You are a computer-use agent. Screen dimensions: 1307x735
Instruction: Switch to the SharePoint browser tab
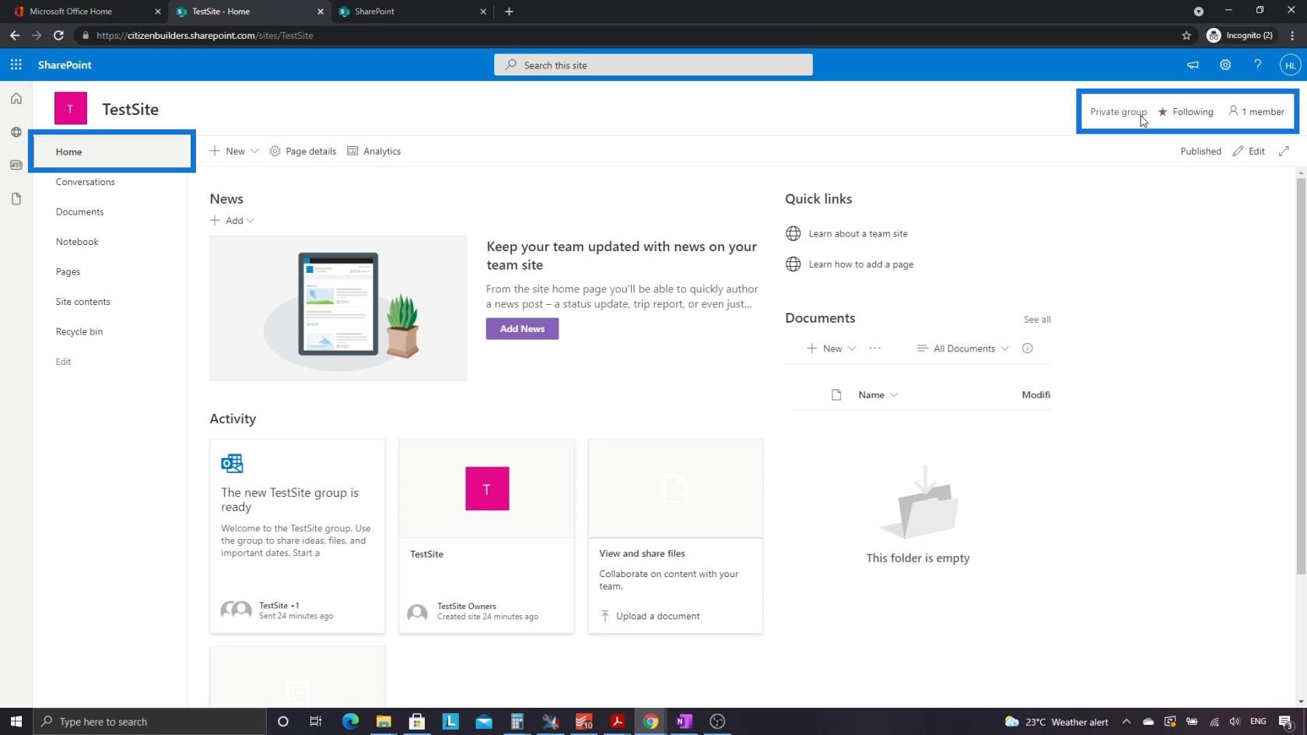tap(412, 12)
